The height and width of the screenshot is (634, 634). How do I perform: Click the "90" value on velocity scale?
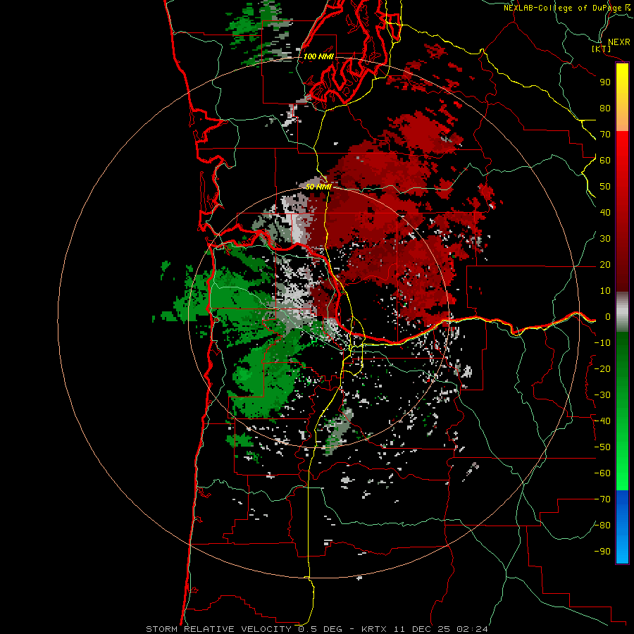(605, 82)
